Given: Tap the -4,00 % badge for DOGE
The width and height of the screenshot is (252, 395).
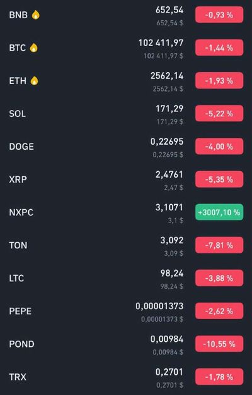Looking at the screenshot, I should (x=219, y=147).
